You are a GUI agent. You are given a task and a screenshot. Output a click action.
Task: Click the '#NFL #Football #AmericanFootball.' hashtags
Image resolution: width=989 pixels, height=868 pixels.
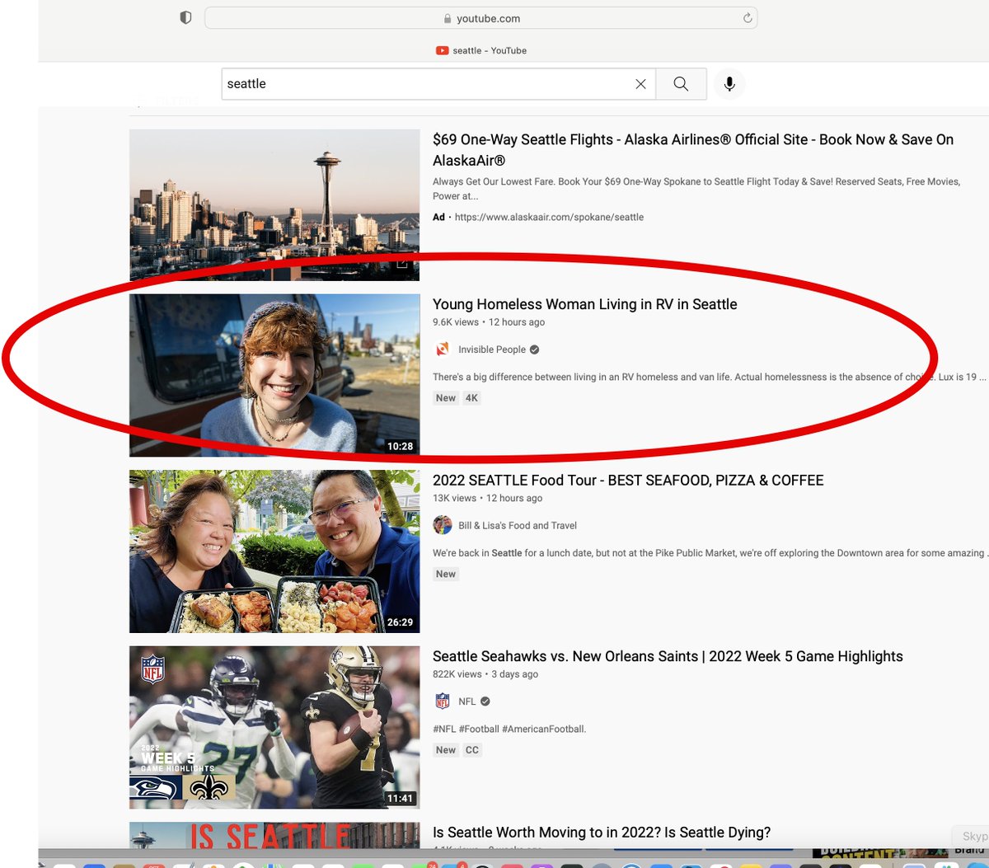(x=509, y=730)
